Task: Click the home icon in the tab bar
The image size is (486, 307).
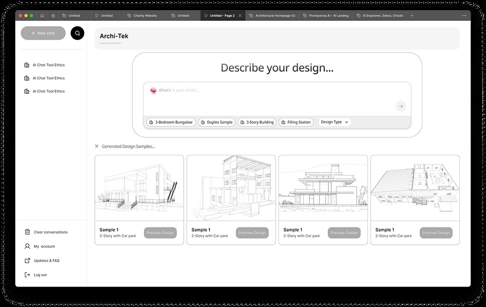Action: coord(42,16)
